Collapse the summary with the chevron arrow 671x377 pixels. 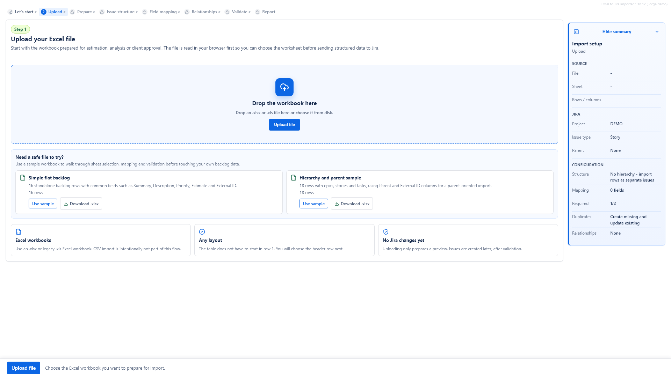click(657, 32)
